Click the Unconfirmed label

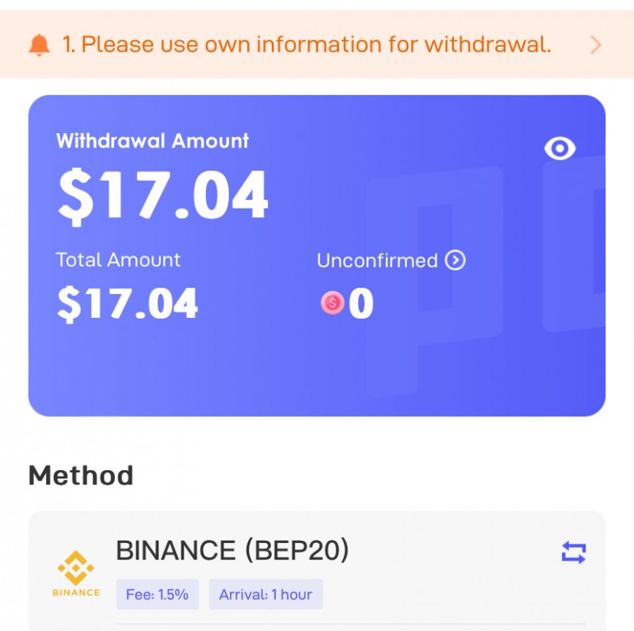[377, 261]
